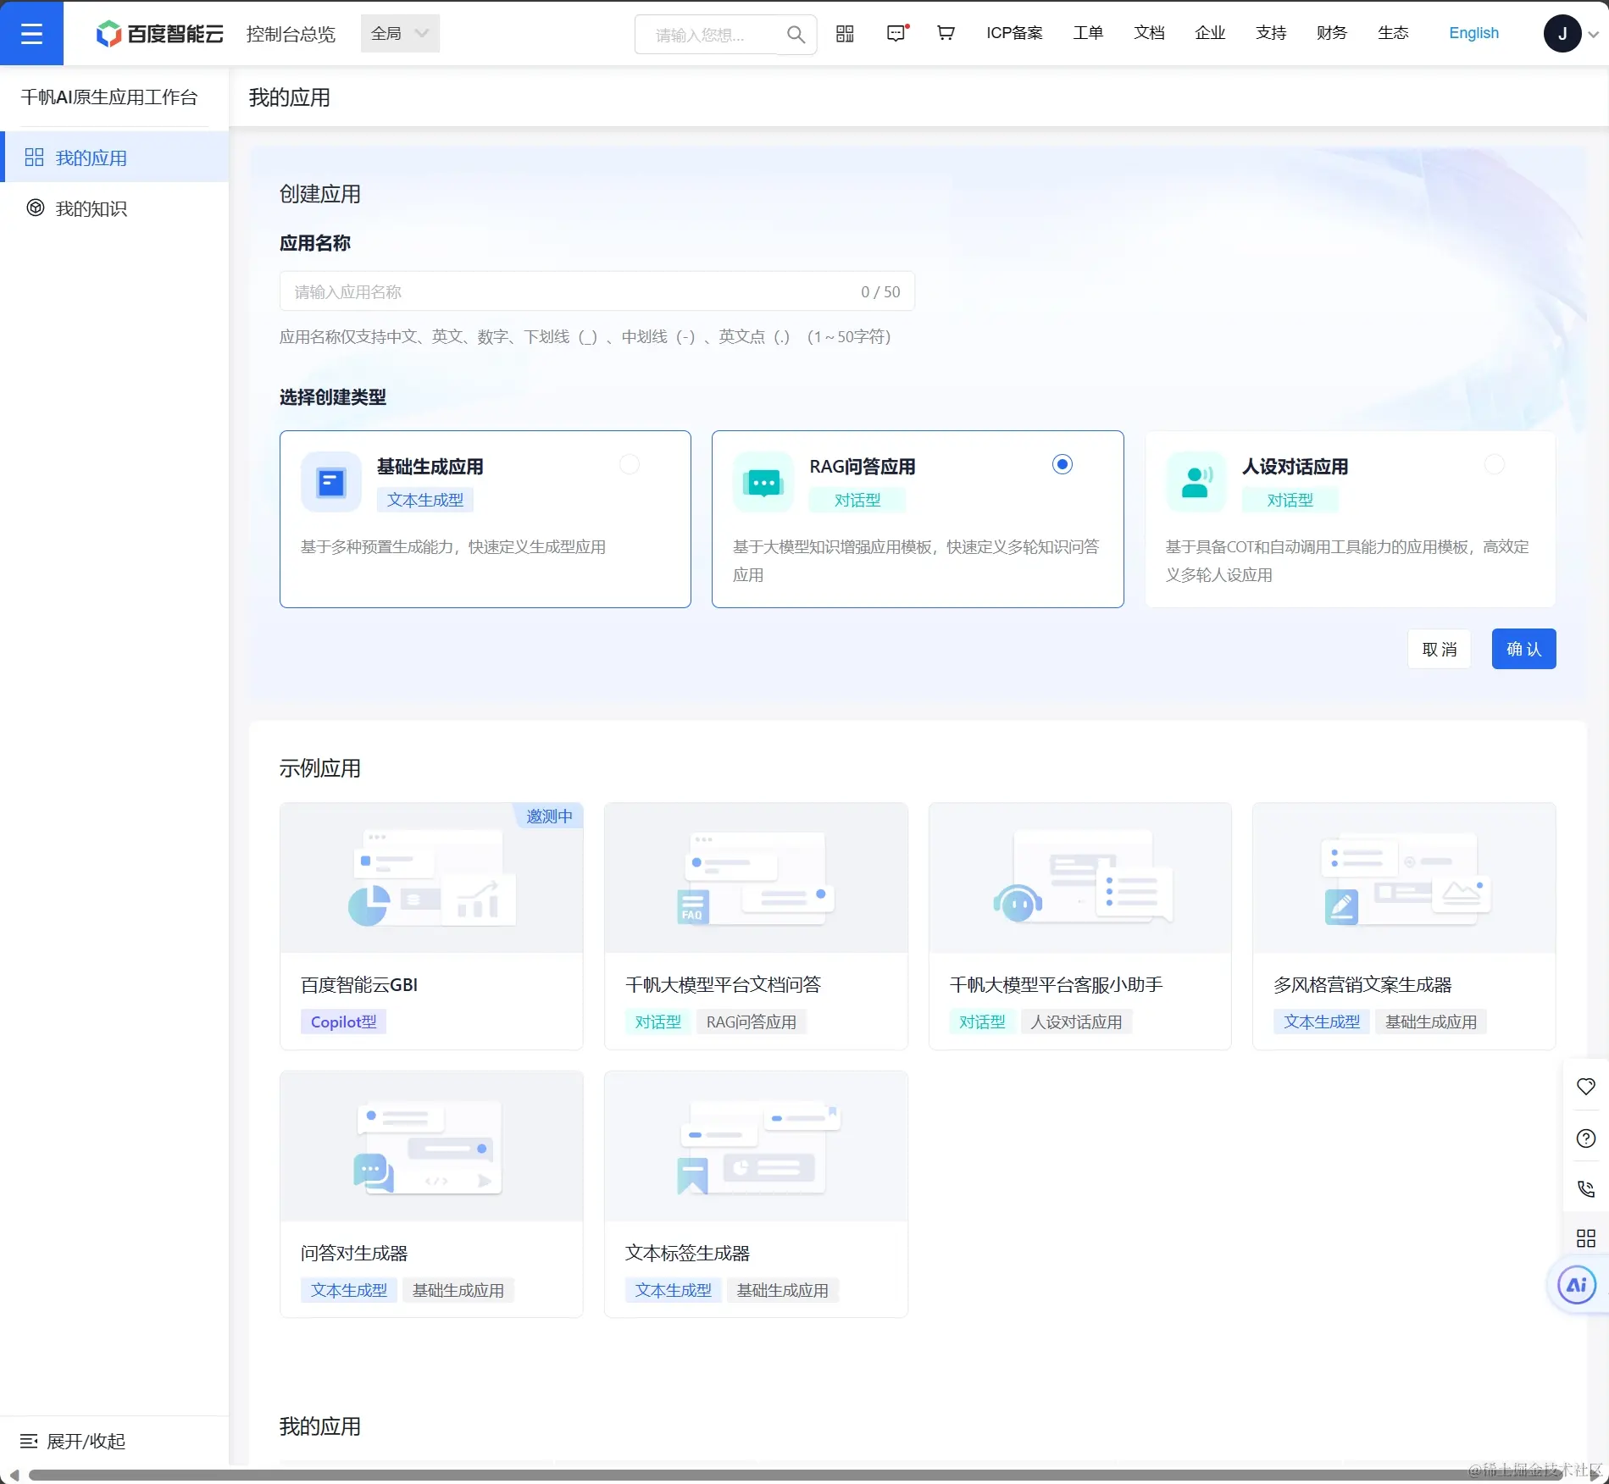Click the 确认 button
Screen dimensions: 1609x1484
1524,649
